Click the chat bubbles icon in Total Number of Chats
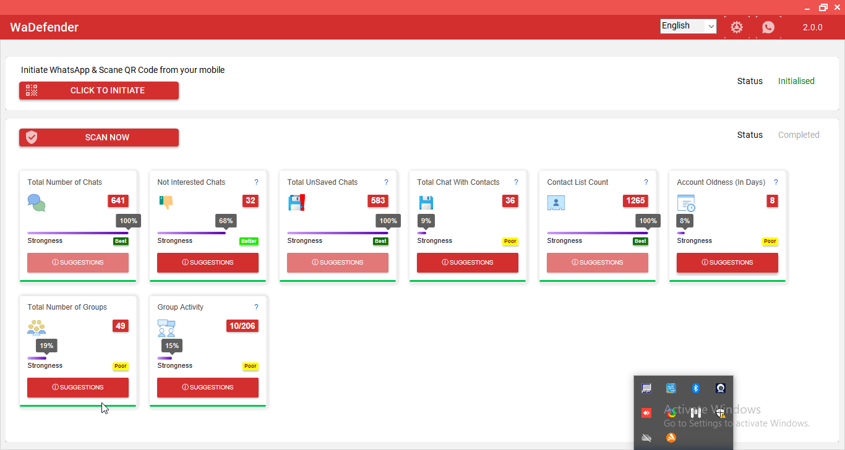845x450 pixels. click(x=36, y=203)
